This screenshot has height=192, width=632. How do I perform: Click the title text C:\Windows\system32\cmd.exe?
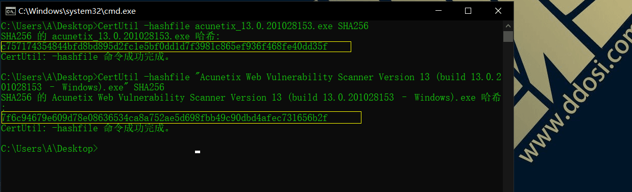click(78, 11)
